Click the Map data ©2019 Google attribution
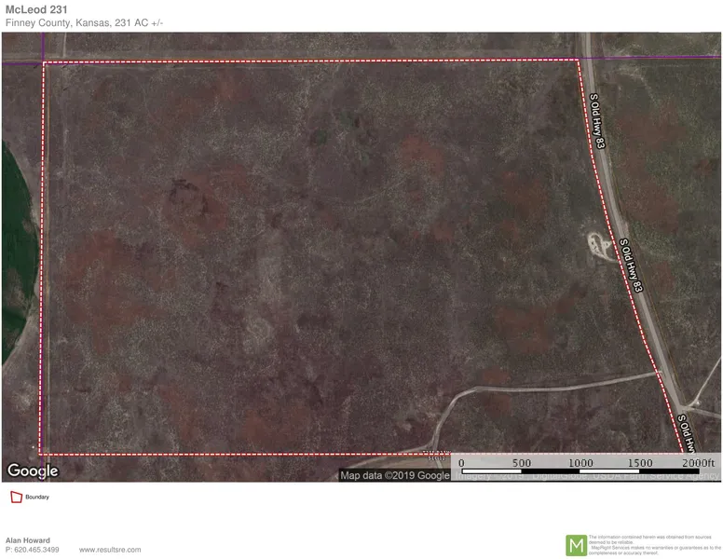Screen dimensions: 723x559 pyautogui.click(x=394, y=475)
